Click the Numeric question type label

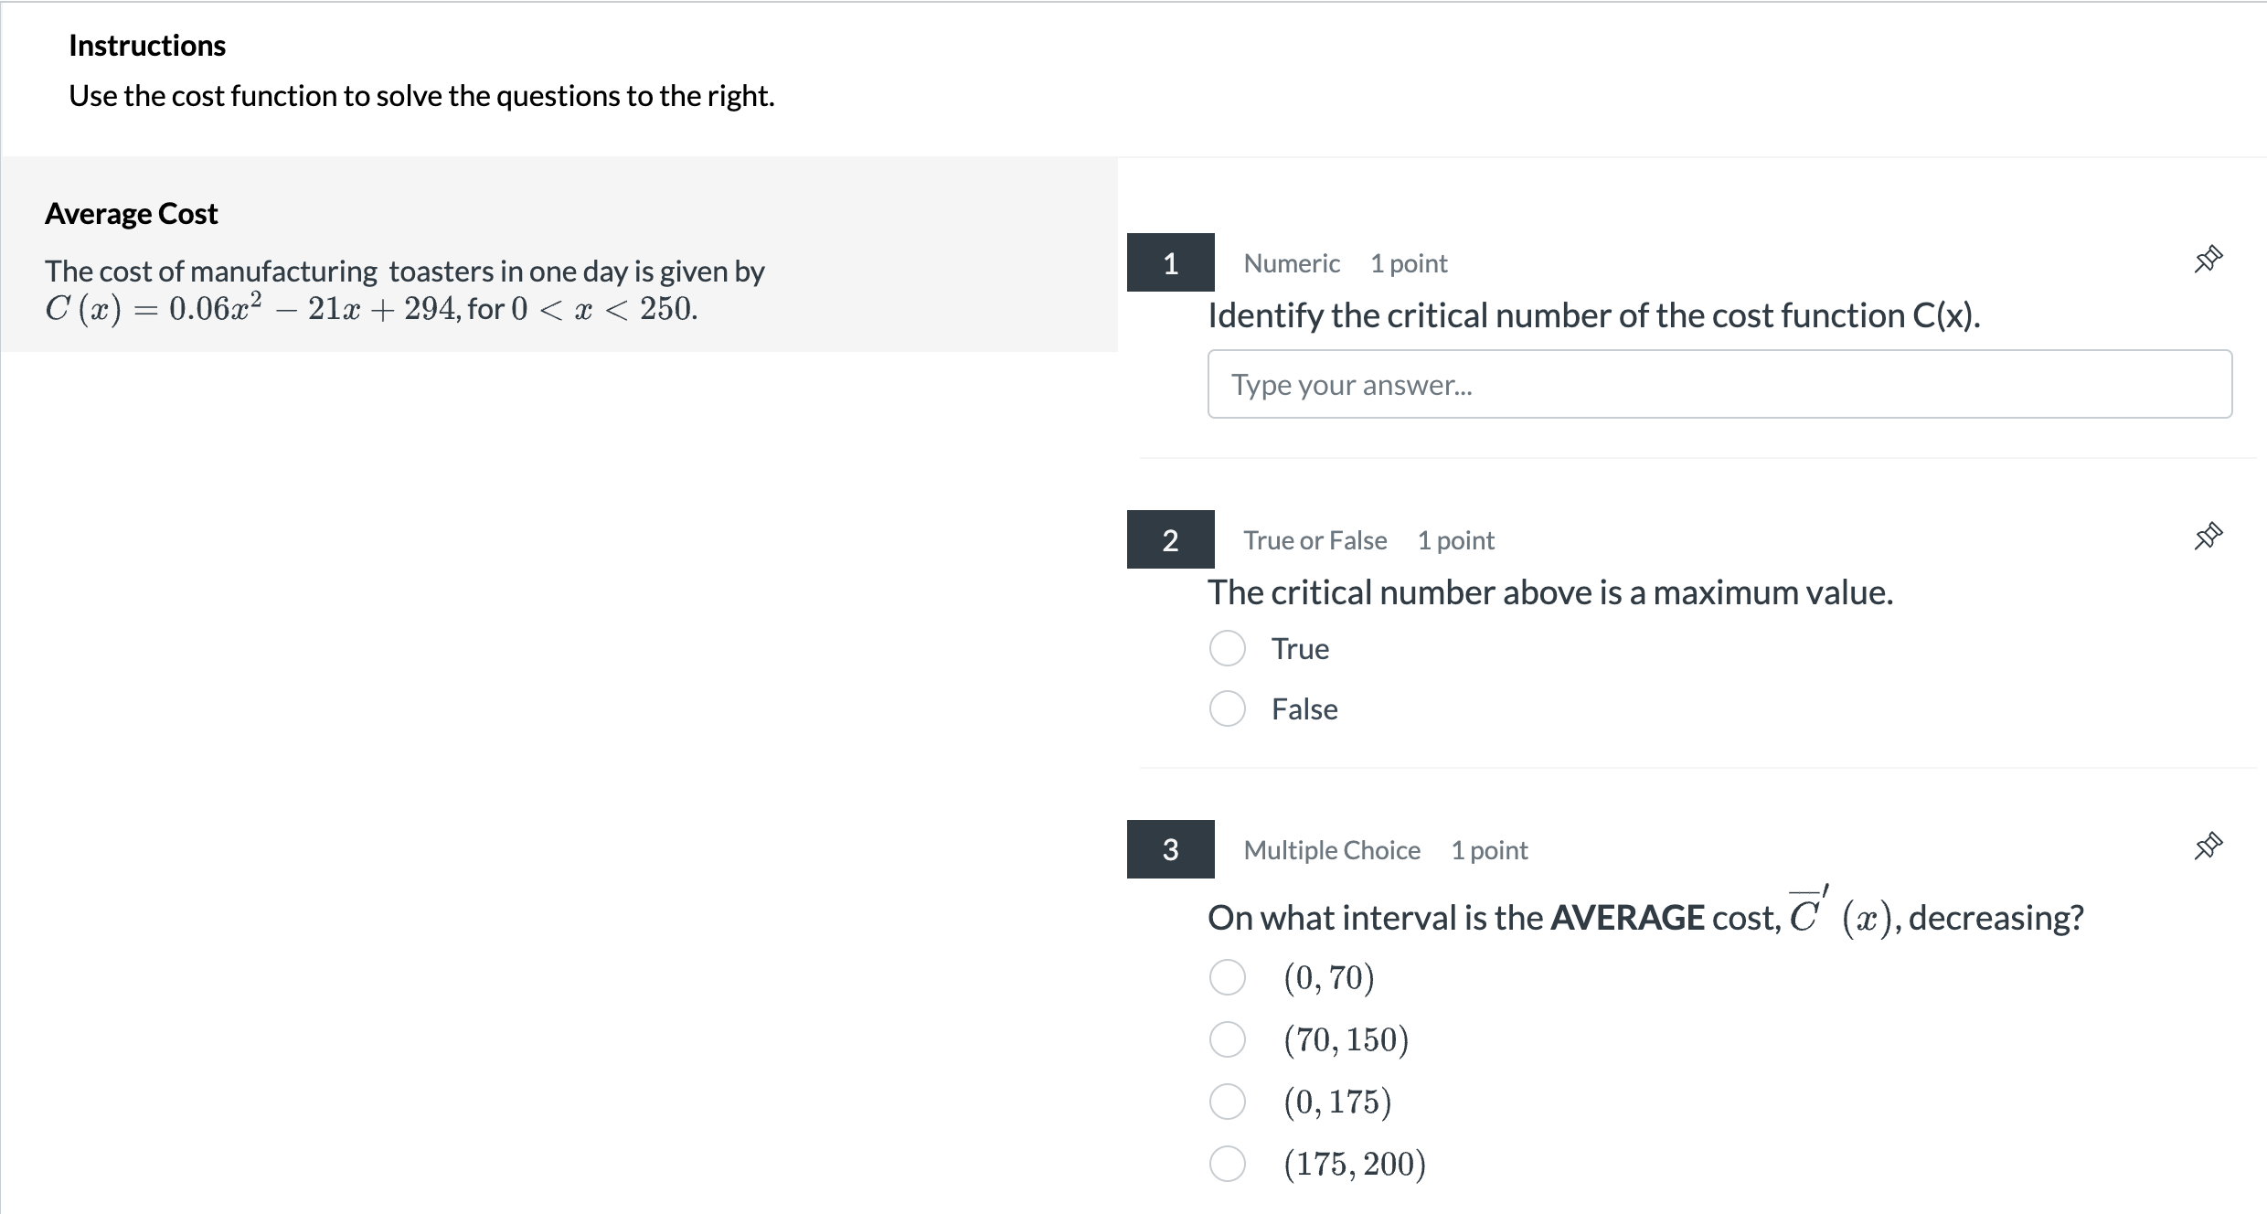pyautogui.click(x=1292, y=263)
